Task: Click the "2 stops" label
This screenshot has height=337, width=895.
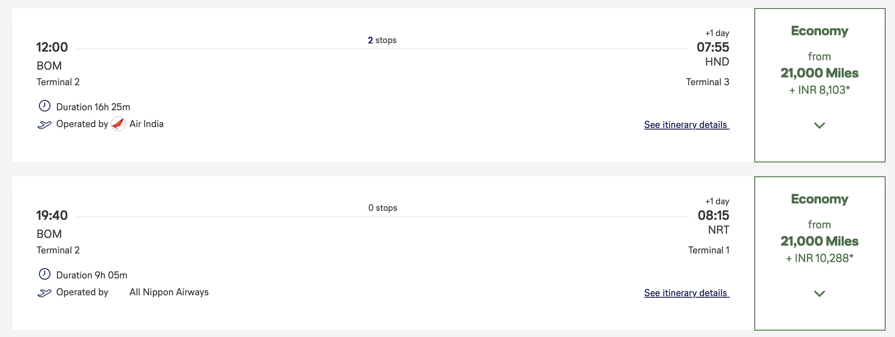Action: pyautogui.click(x=382, y=40)
